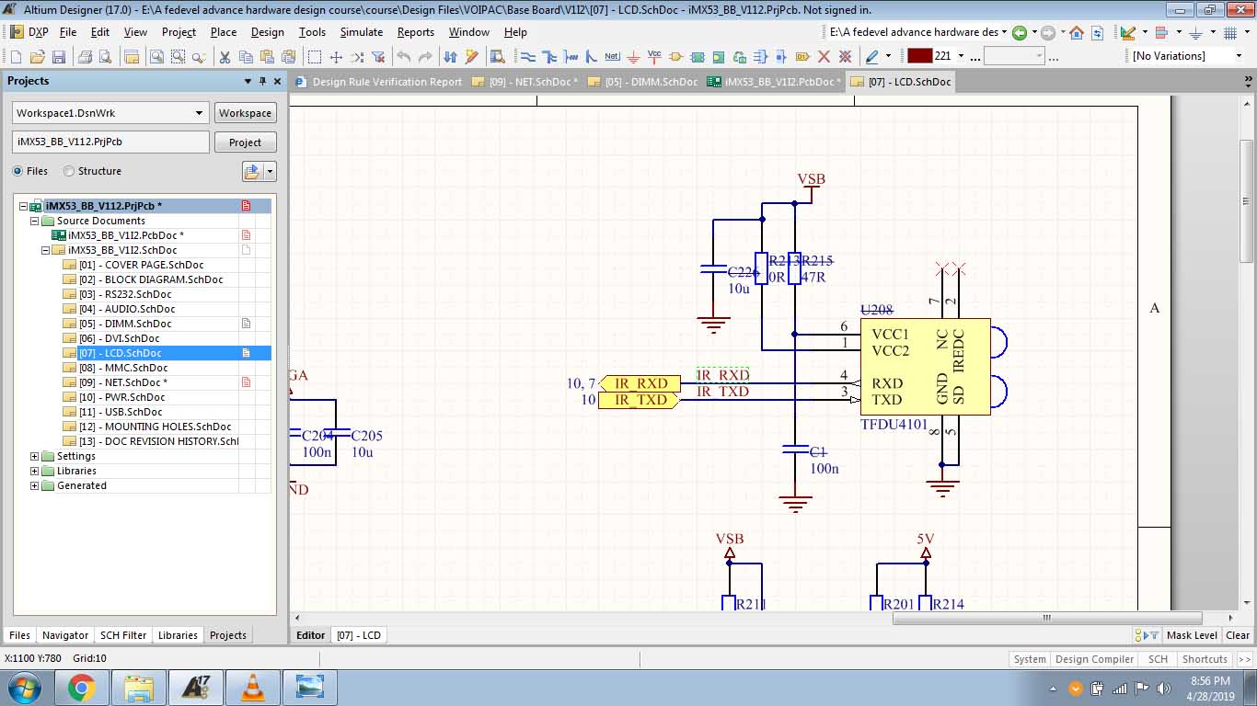The height and width of the screenshot is (706, 1257).
Task: Open the No Variations dropdown
Action: 1238,56
